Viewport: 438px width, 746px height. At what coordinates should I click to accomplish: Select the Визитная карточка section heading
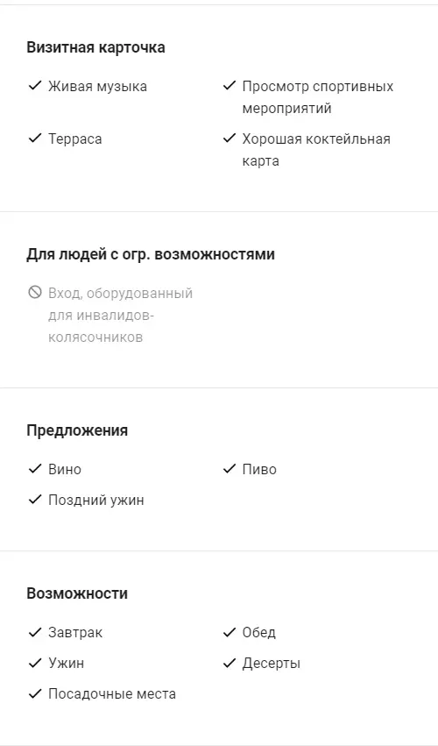coord(95,47)
